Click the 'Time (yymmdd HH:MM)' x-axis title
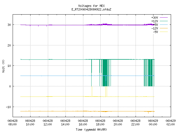 click(91, 130)
